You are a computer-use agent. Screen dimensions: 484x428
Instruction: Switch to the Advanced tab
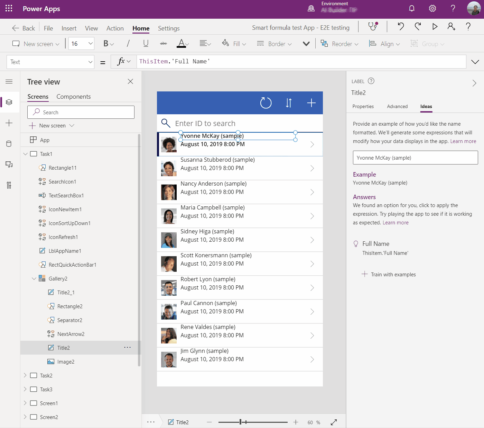[x=397, y=107]
